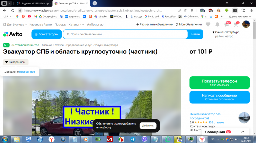Open Viber from the taskbar
Viewport: 256px width, 143px height.
tap(144, 139)
